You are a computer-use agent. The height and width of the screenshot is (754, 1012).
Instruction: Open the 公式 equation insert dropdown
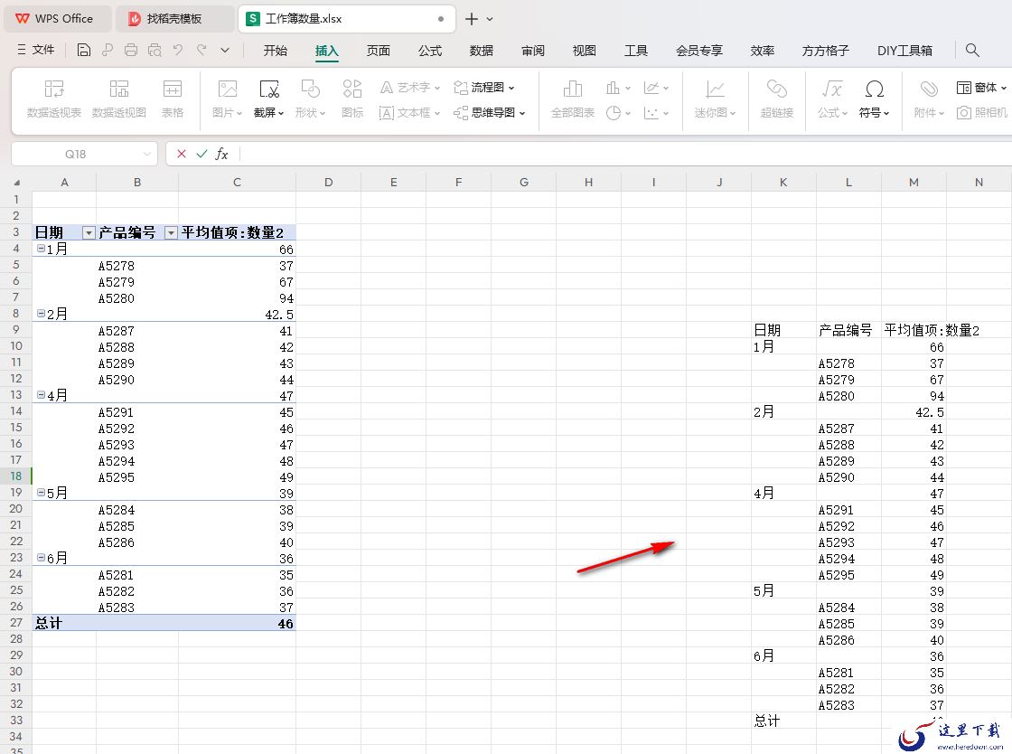click(832, 99)
